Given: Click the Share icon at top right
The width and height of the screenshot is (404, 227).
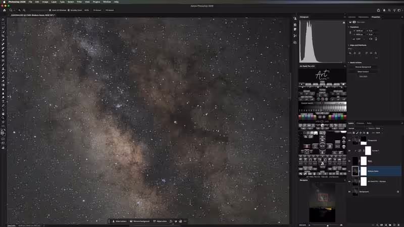Looking at the screenshot, I should pos(378,10).
